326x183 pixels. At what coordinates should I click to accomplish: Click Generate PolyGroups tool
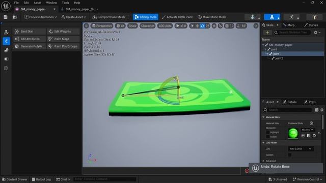30,46
